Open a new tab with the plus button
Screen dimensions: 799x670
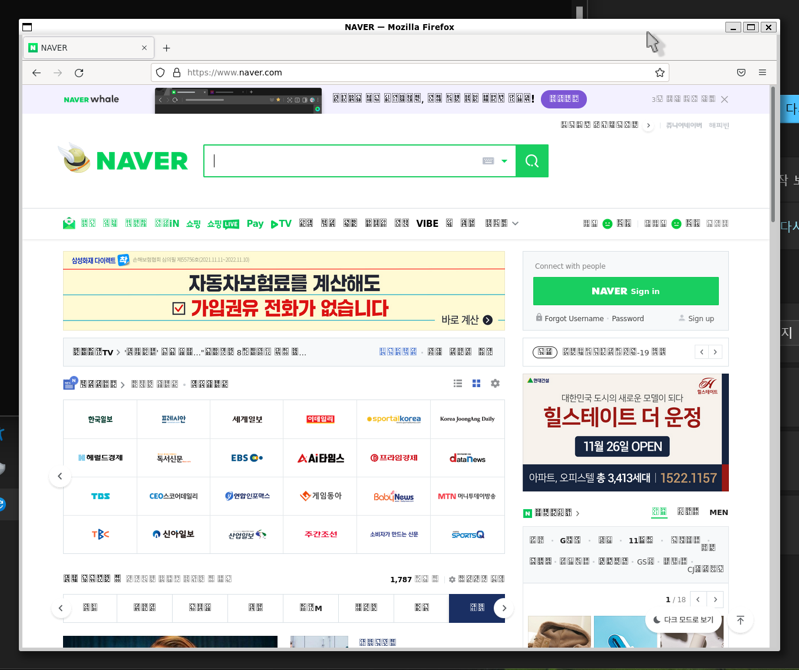pyautogui.click(x=167, y=48)
